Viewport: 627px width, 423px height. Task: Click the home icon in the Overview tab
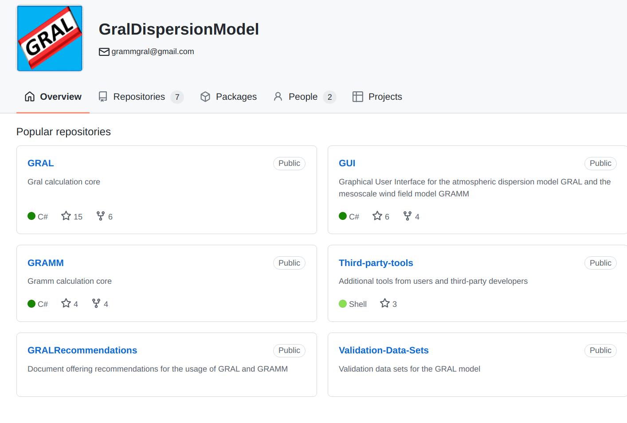30,97
